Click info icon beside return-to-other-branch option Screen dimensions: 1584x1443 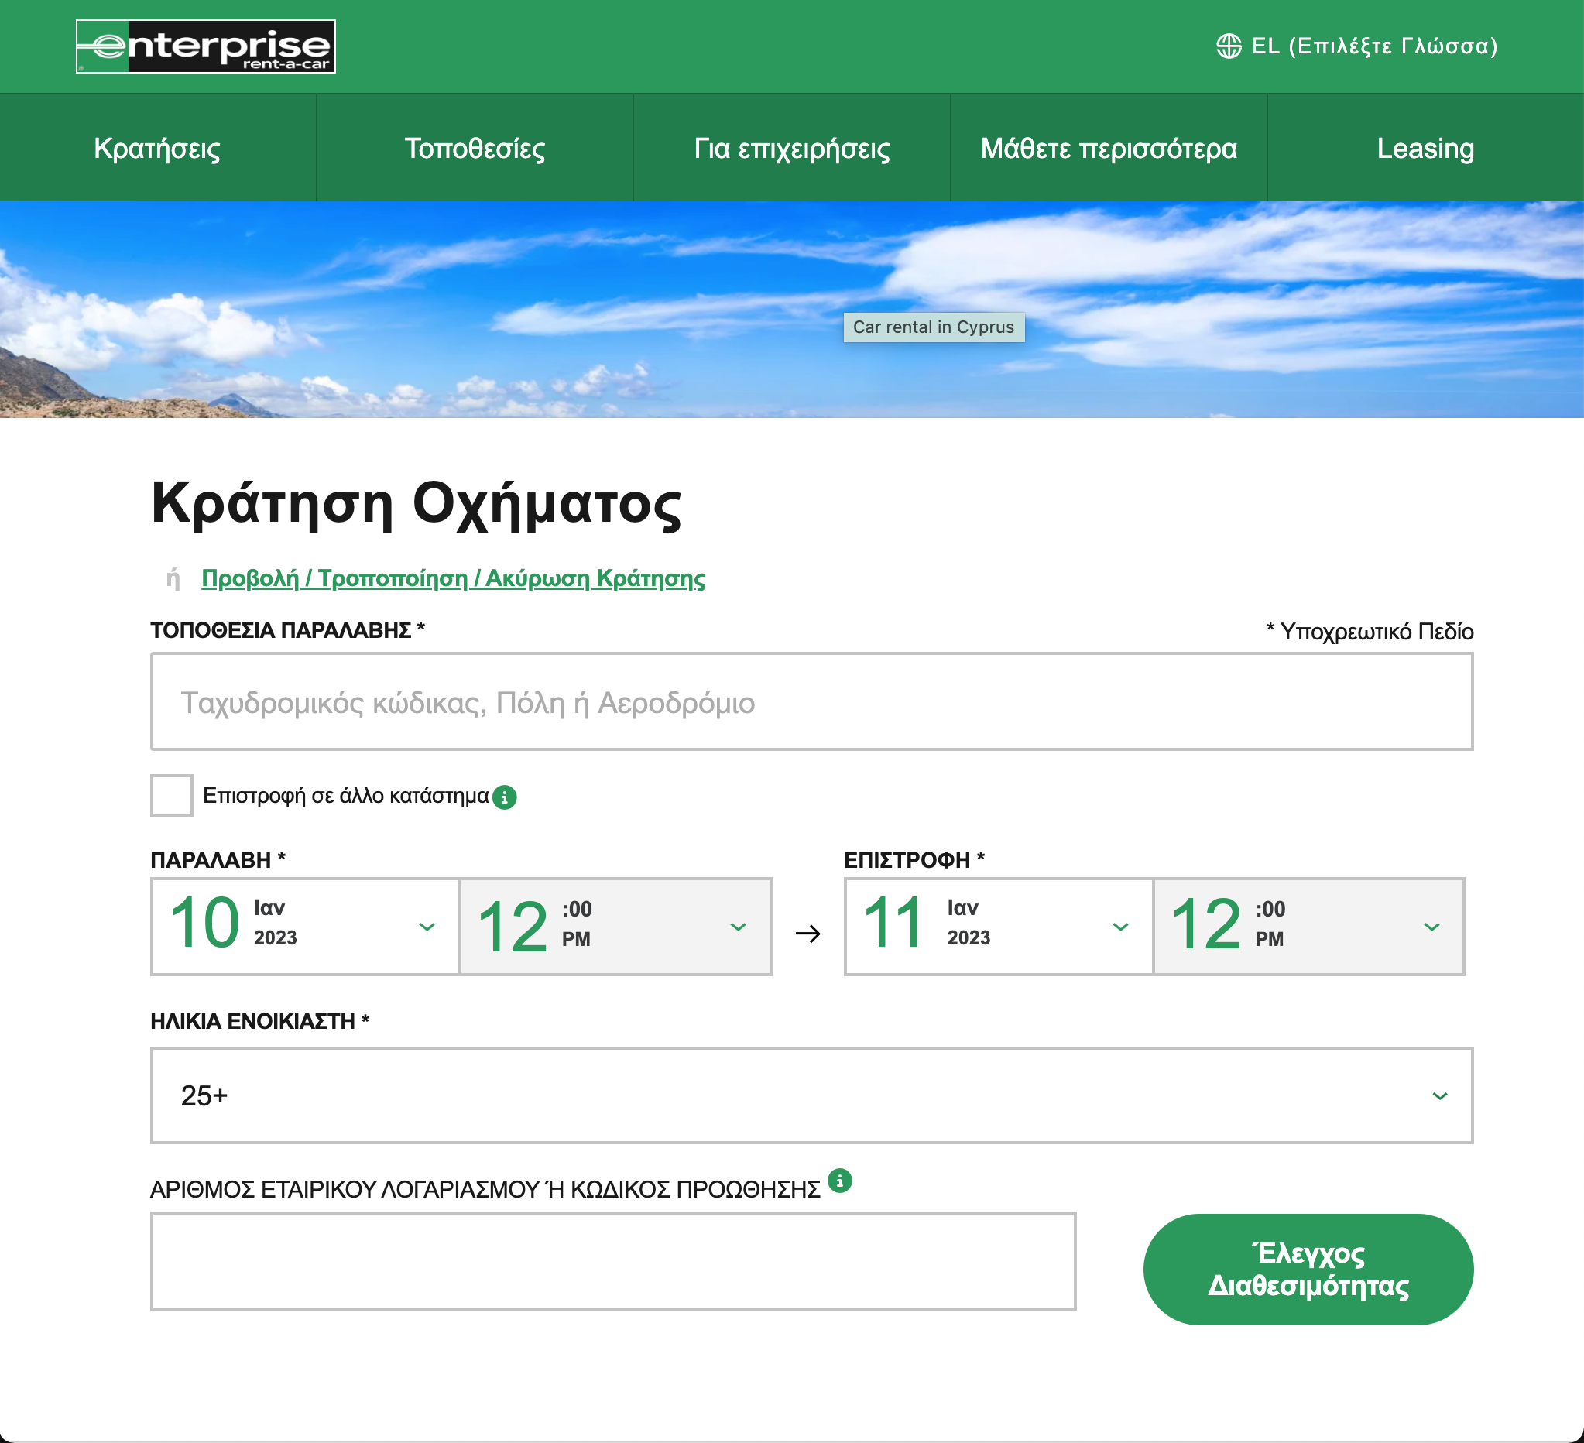point(505,797)
